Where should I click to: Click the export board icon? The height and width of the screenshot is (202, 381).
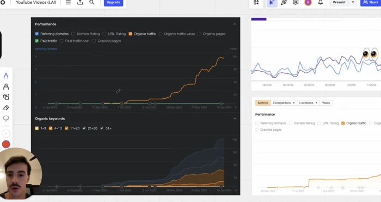[x=80, y=2]
